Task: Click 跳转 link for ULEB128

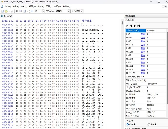Action: coord(143,73)
